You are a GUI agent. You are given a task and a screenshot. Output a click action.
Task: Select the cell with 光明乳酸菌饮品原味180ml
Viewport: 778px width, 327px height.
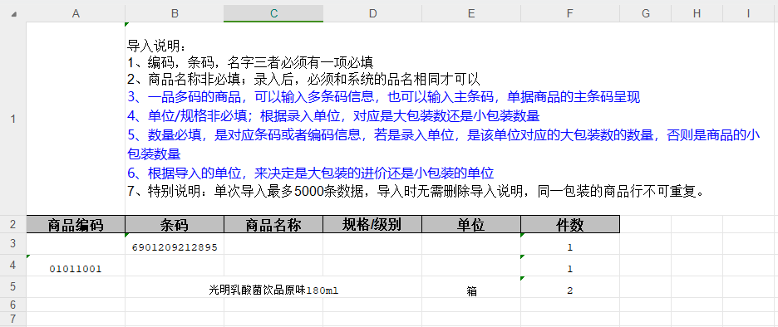click(273, 287)
